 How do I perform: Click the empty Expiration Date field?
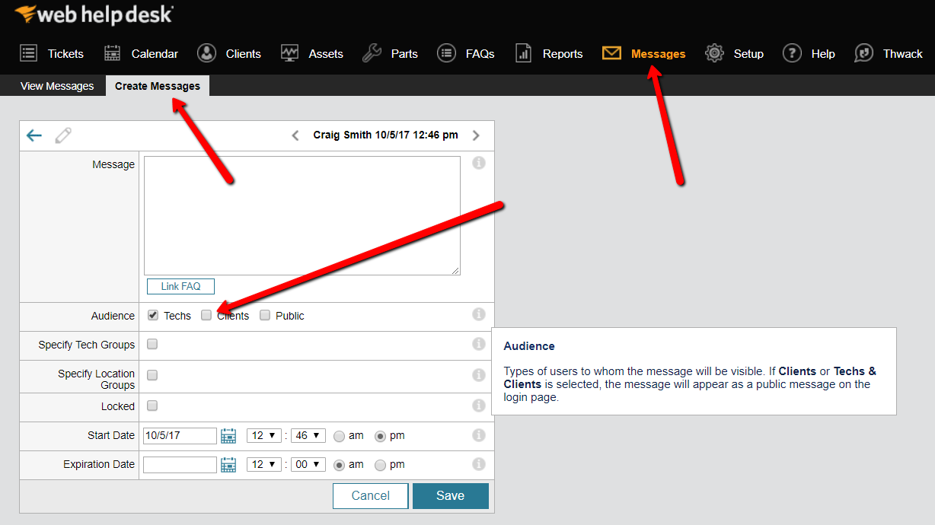[x=180, y=465]
